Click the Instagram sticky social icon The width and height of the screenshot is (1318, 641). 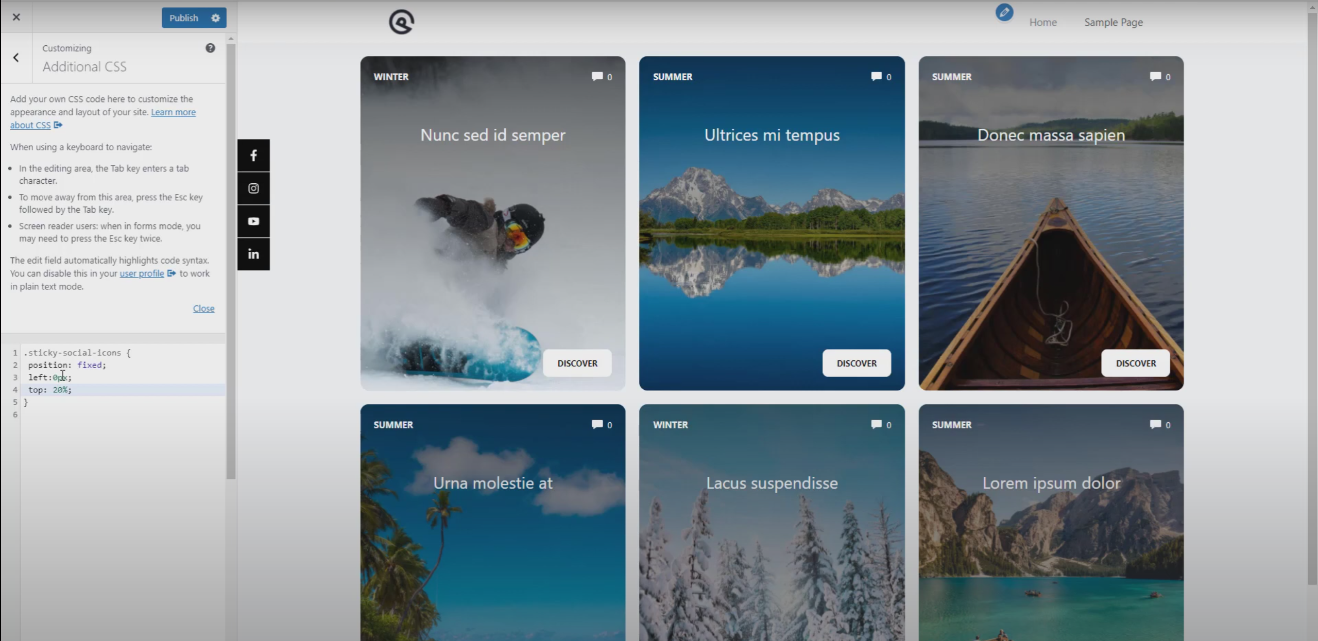coord(253,188)
